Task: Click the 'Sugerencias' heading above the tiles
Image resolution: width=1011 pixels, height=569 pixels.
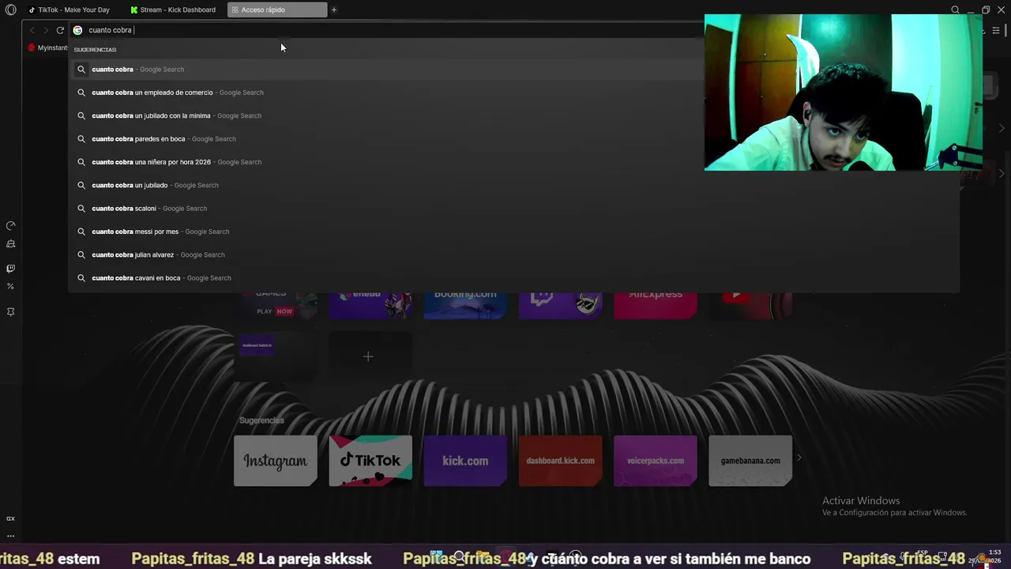Action: [x=261, y=420]
